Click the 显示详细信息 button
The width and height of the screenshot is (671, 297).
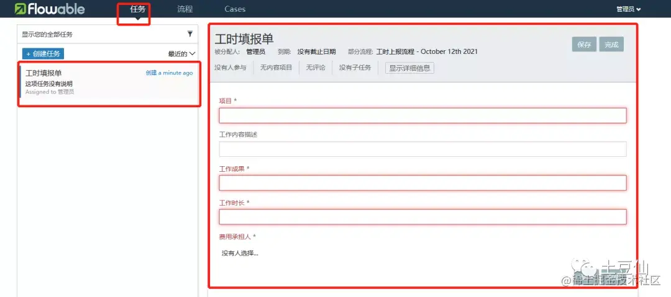click(409, 68)
